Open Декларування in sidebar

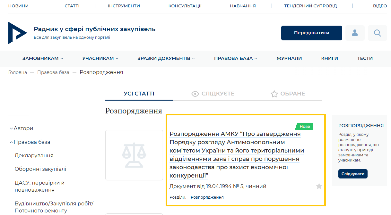coord(34,155)
